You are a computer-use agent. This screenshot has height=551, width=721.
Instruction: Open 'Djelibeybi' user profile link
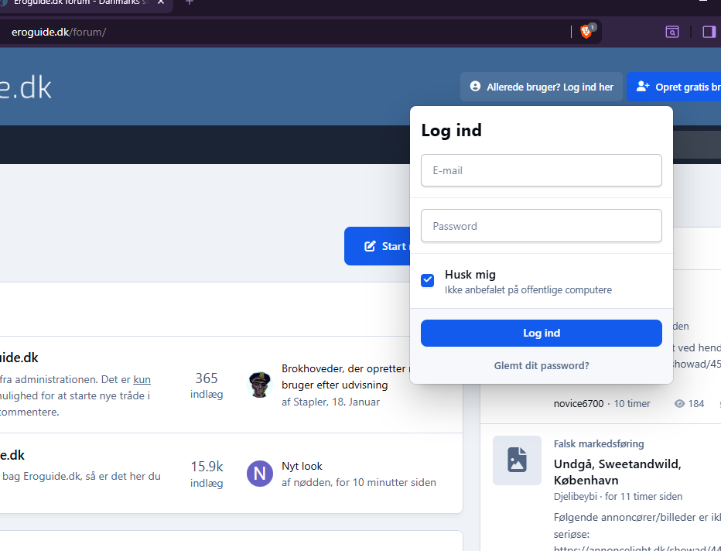(x=576, y=497)
